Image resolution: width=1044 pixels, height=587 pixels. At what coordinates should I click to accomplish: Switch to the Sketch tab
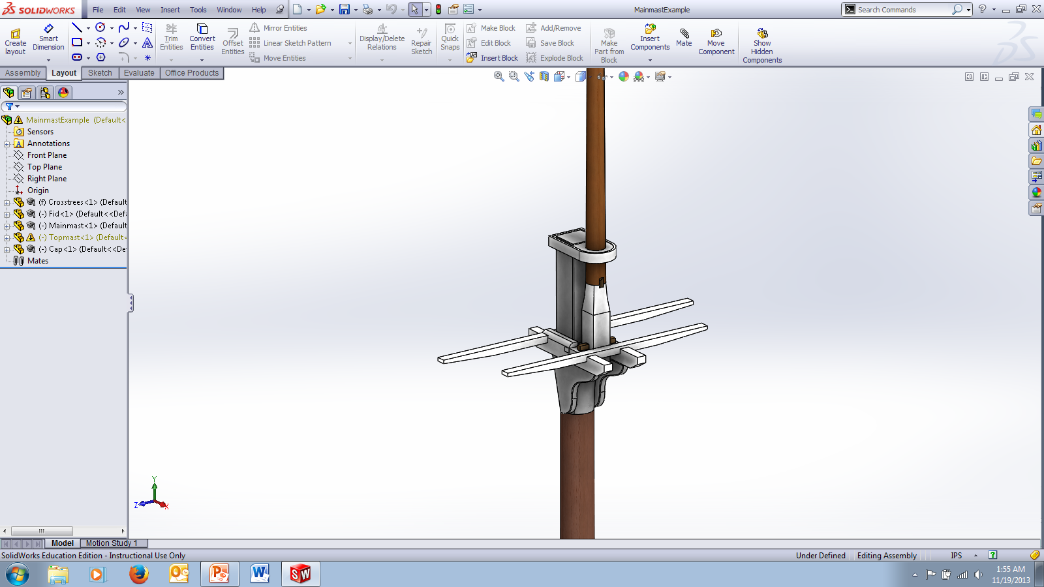coord(100,73)
